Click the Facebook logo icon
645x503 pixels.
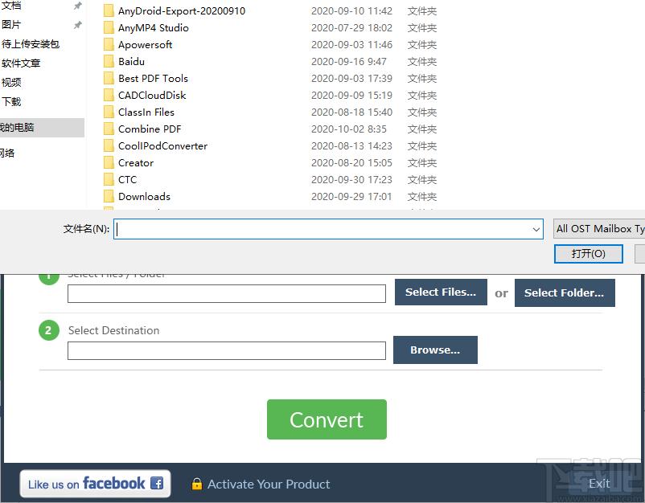157,483
